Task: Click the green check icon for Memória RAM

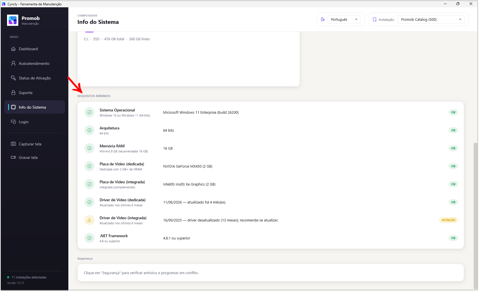Action: point(89,148)
